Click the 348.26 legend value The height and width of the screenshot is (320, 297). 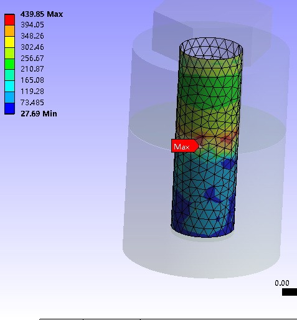click(32, 36)
